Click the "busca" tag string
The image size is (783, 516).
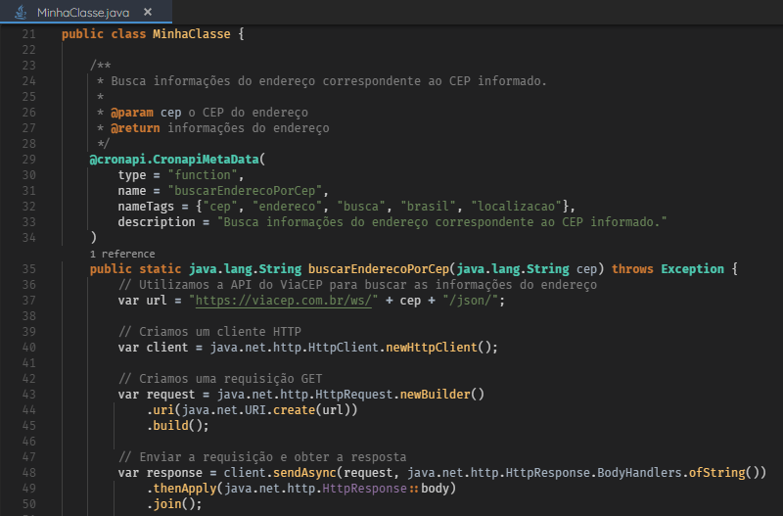[x=361, y=207]
